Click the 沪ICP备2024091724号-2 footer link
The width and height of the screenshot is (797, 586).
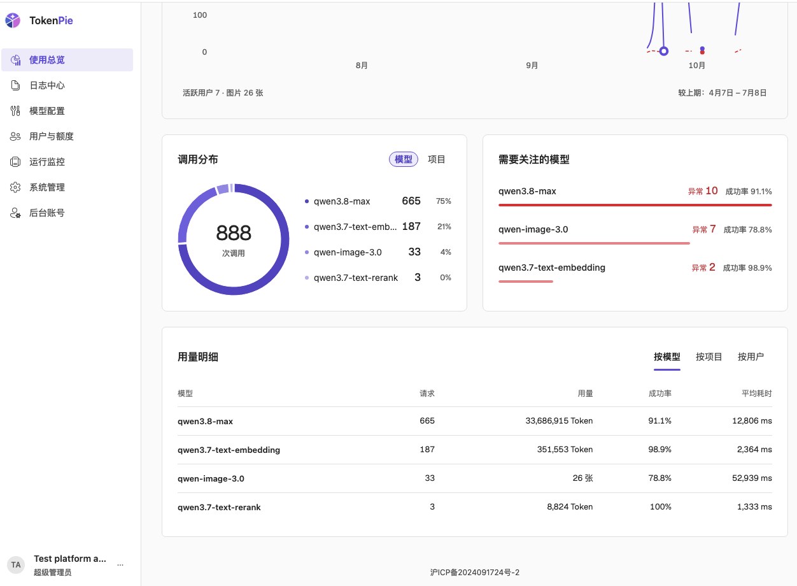[475, 573]
